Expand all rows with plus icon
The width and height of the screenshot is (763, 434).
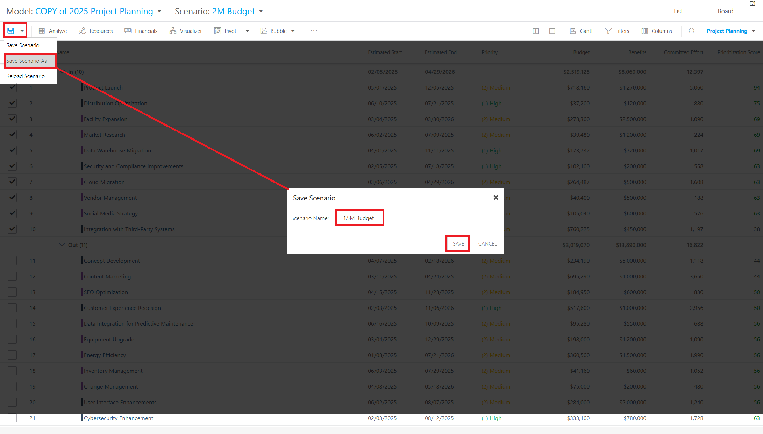536,31
